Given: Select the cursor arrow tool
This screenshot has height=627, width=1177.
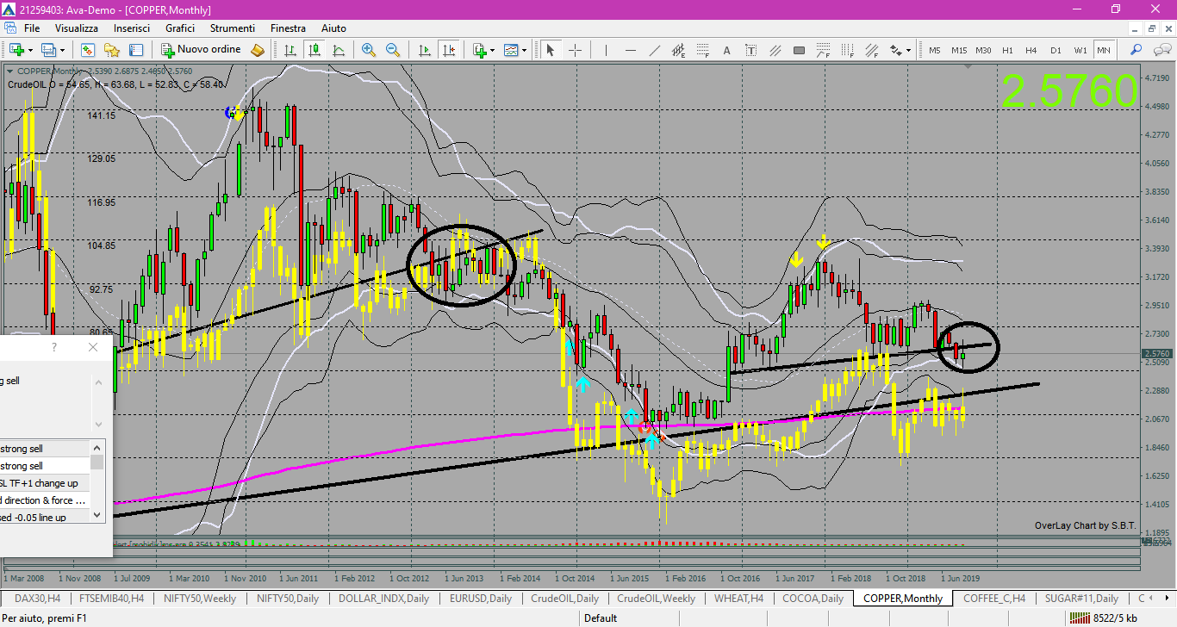Looking at the screenshot, I should click(x=550, y=50).
